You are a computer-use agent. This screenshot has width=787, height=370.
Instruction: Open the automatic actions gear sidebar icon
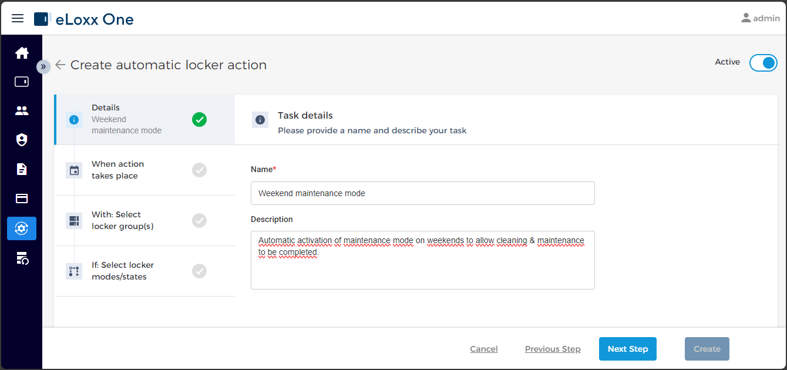click(x=22, y=228)
